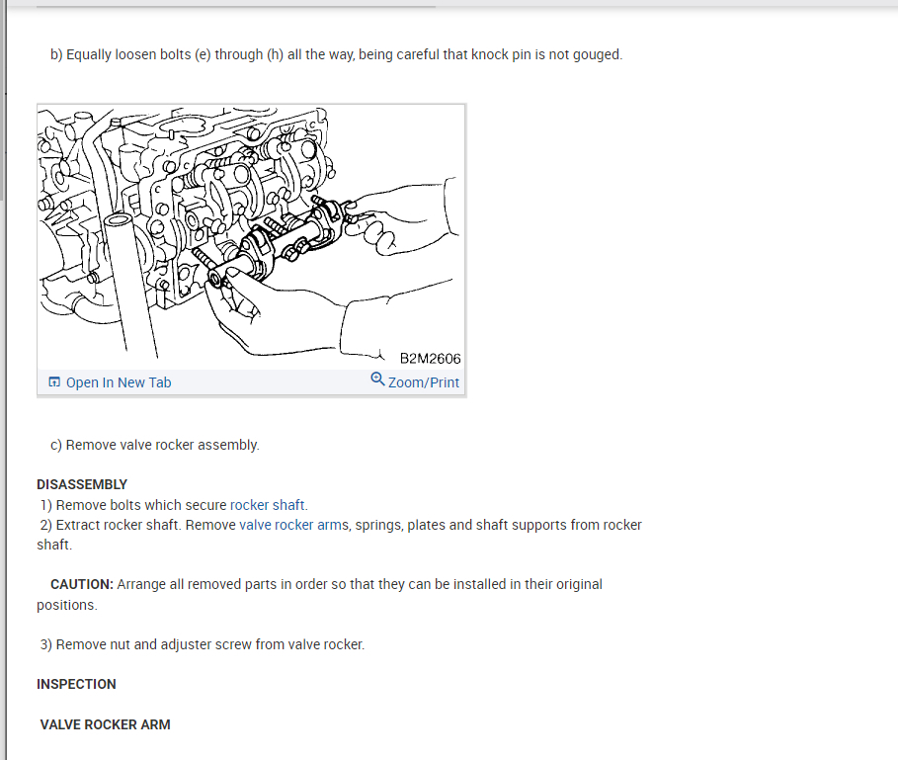898x760 pixels.
Task: Click step 2) Extract rocker shaft text
Action: pyautogui.click(x=339, y=535)
